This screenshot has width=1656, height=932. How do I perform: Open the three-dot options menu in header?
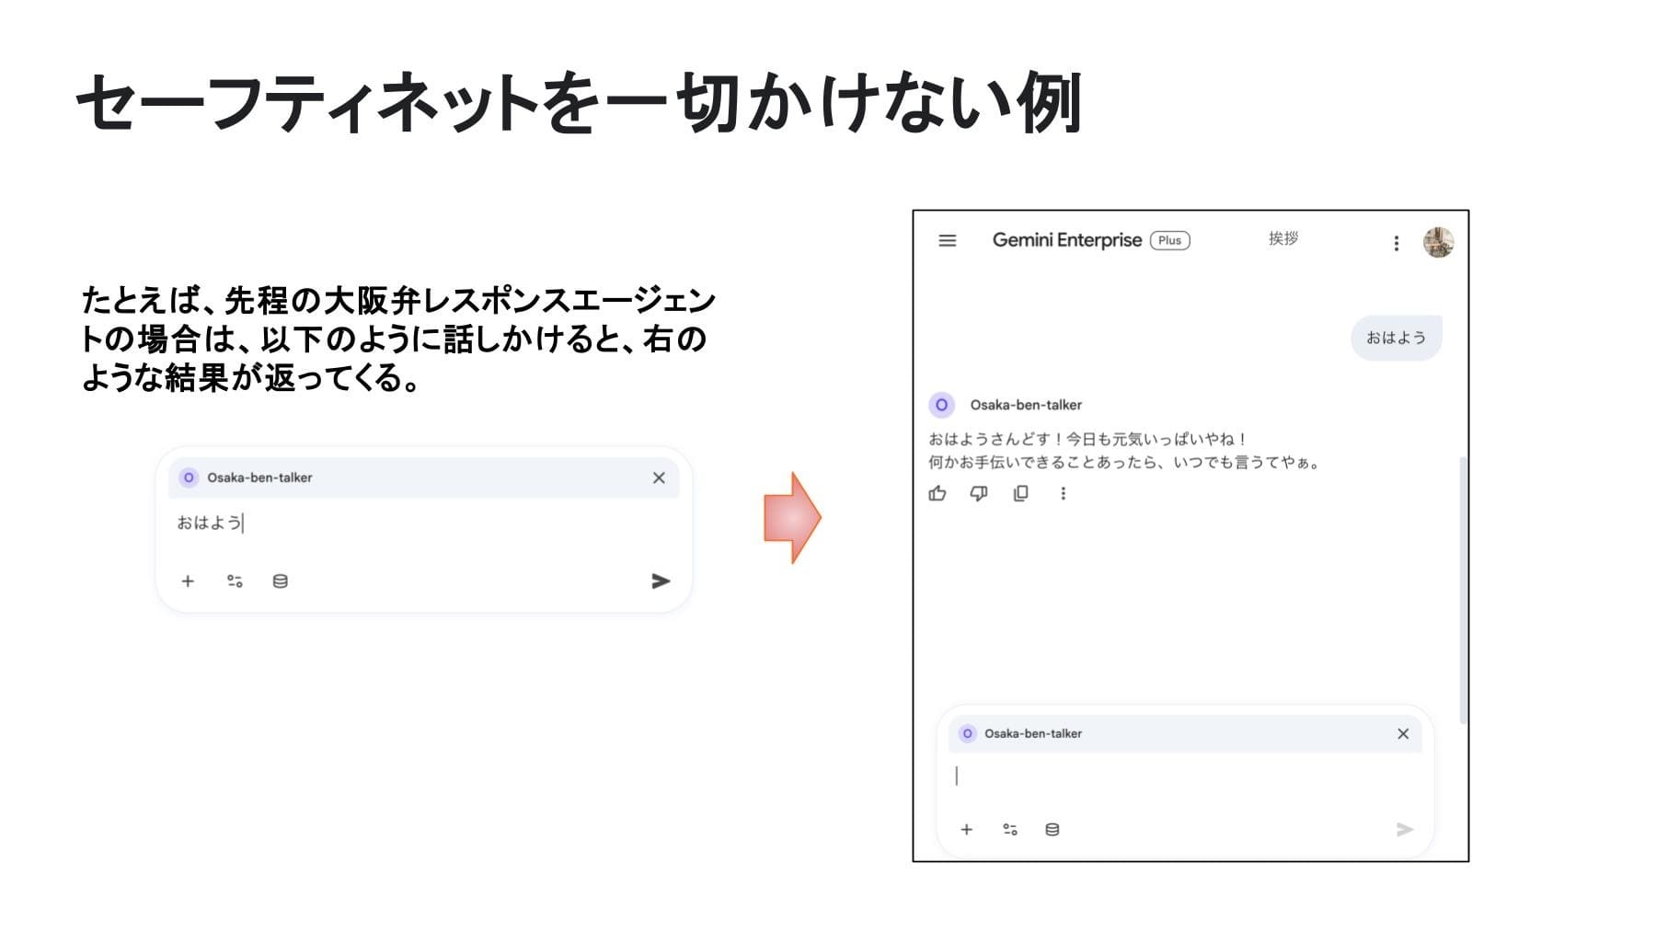pyautogui.click(x=1397, y=243)
